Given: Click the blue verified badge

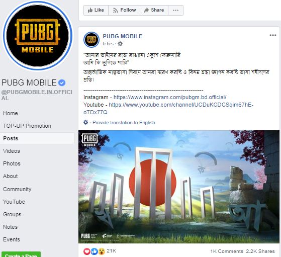Looking at the screenshot, I should click(x=62, y=83).
